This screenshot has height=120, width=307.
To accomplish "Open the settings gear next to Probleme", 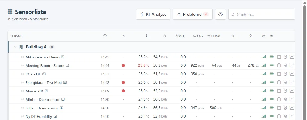I will click(220, 14).
